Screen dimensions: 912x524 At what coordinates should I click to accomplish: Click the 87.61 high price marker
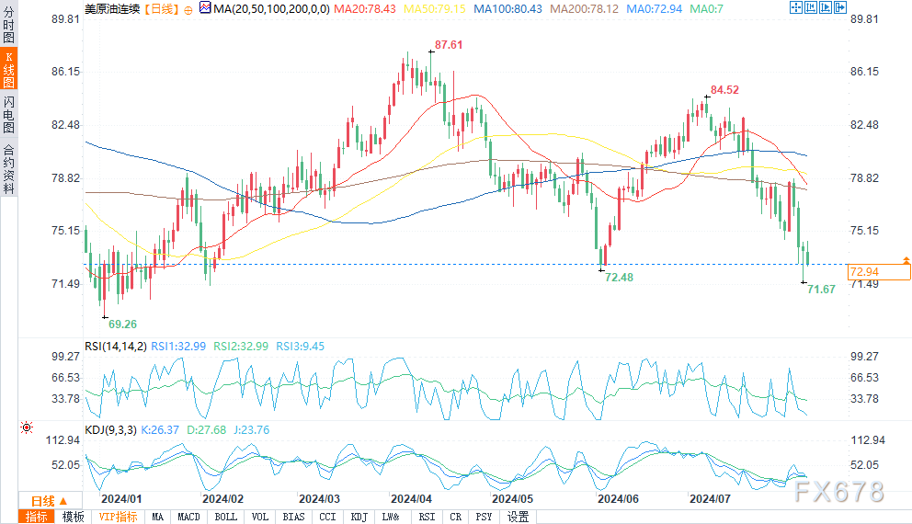coord(449,45)
